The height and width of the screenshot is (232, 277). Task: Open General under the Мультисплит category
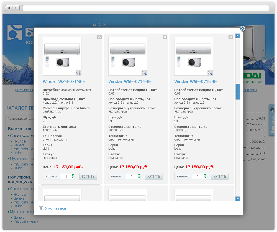click(x=19, y=218)
